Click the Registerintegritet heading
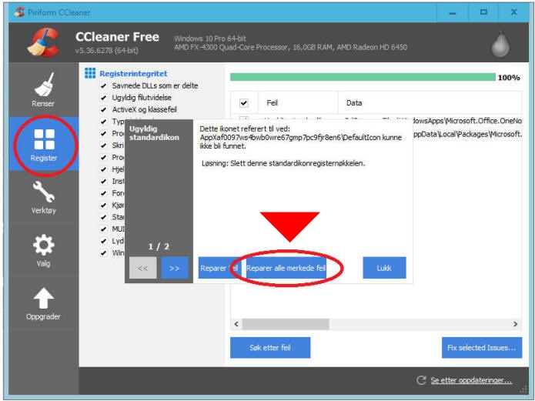This screenshot has width=535, height=401. pyautogui.click(x=133, y=73)
